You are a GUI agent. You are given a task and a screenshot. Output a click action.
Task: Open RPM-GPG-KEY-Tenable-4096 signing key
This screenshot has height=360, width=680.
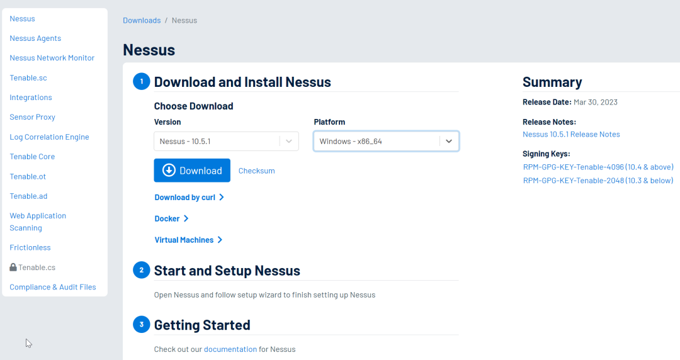point(598,167)
